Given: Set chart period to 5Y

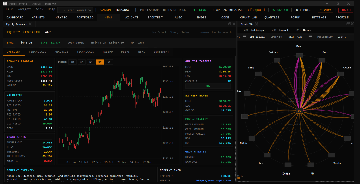Looking at the screenshot, I should tap(109, 62).
